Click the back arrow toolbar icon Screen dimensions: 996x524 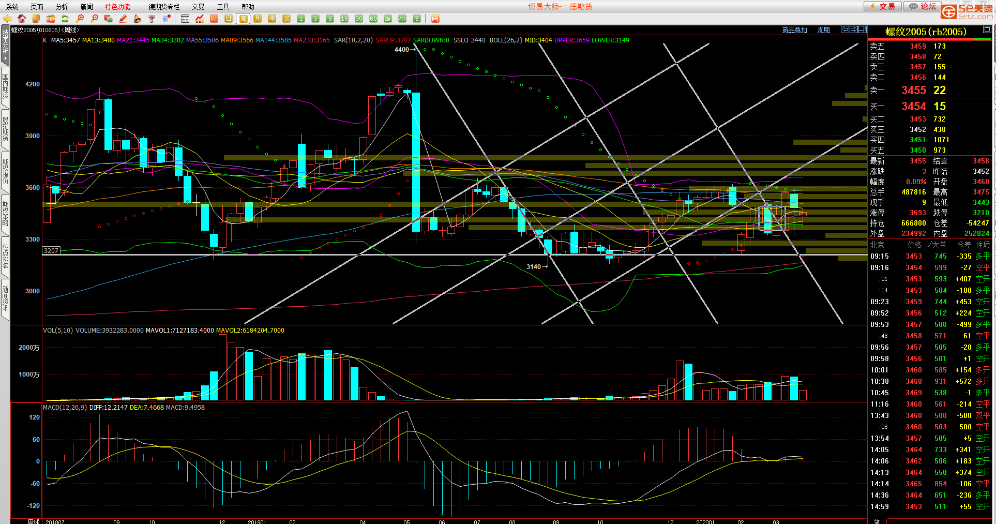7,19
